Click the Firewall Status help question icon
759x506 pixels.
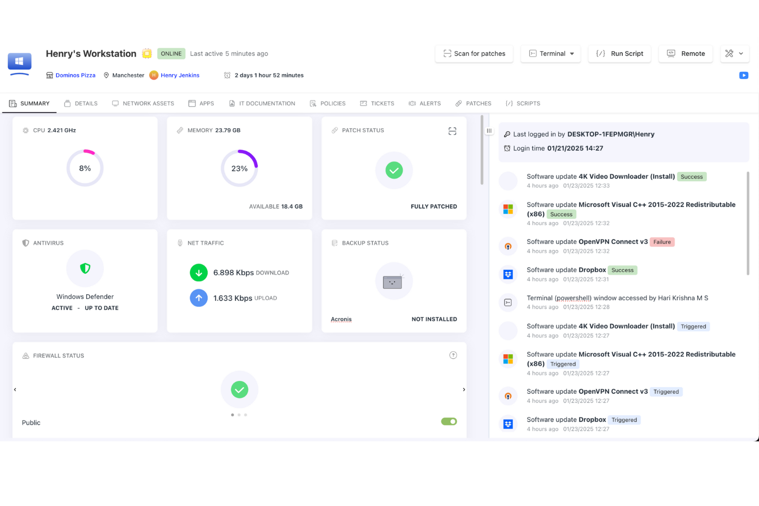pyautogui.click(x=453, y=354)
